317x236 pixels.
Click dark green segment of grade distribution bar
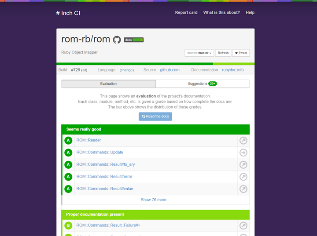click(135, 64)
